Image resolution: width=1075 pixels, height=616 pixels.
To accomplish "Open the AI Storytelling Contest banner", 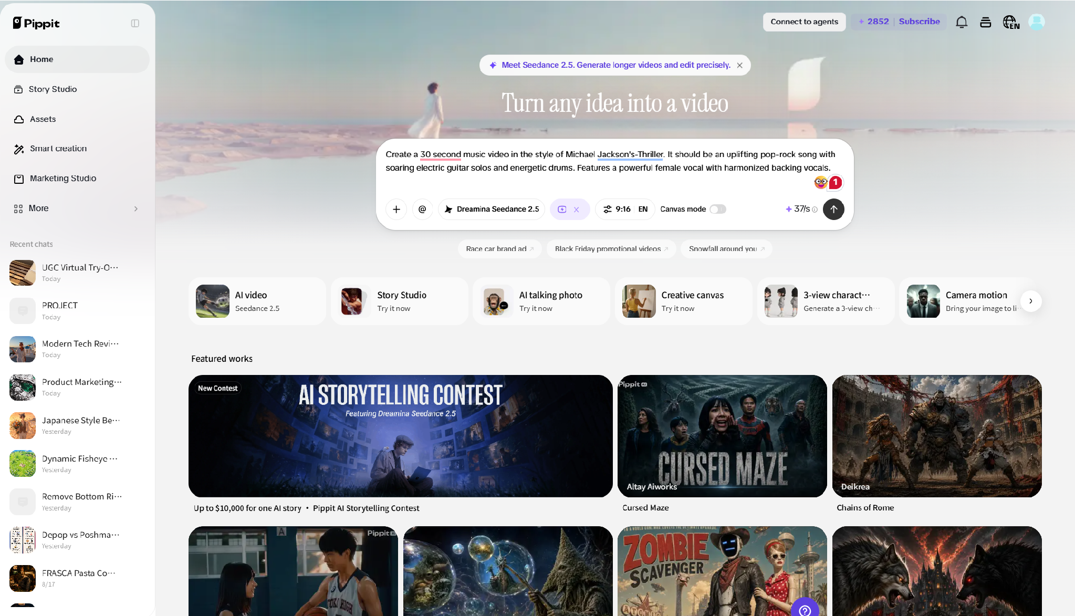I will point(401,436).
